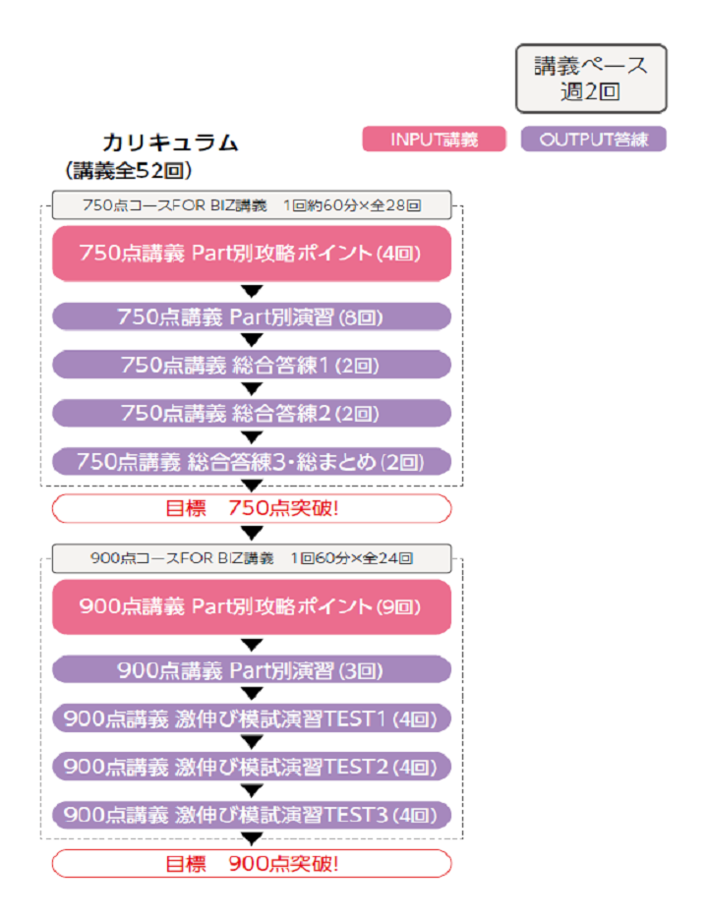Select 750点講義 総合答練2 (2回)
Image resolution: width=708 pixels, height=918 pixels.
252,413
